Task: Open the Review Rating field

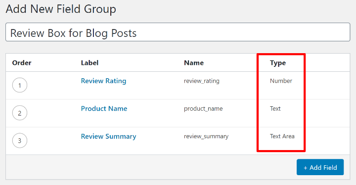Action: tap(103, 81)
